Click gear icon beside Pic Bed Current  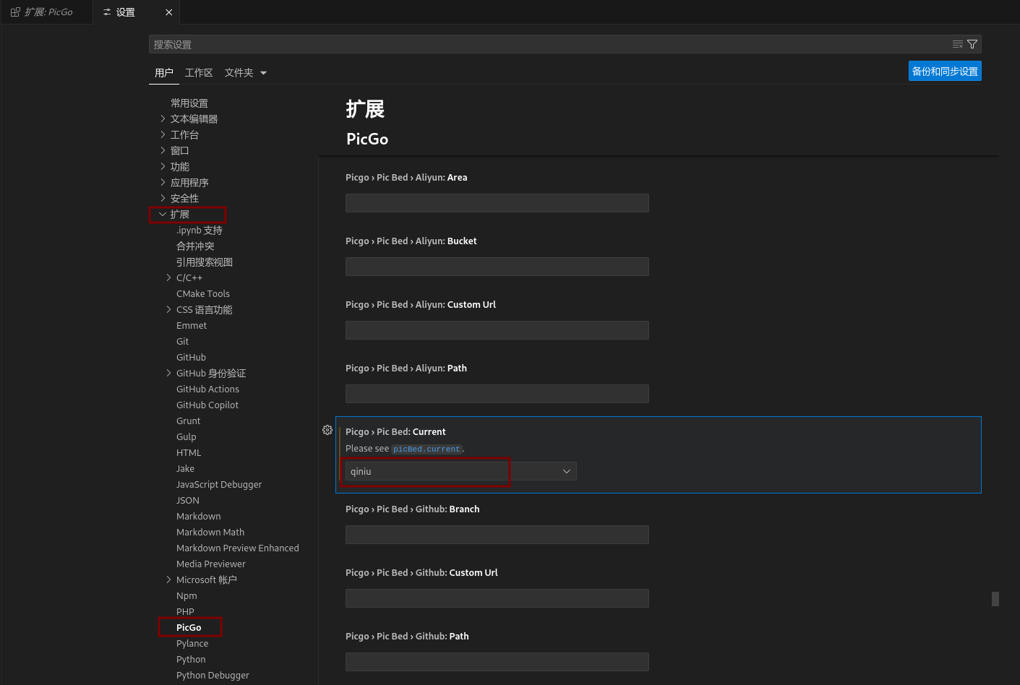327,430
